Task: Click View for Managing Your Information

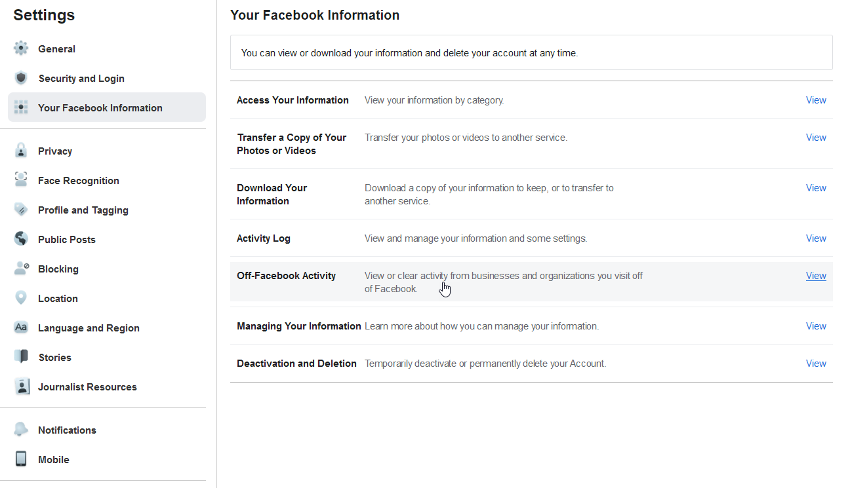Action: coord(816,326)
